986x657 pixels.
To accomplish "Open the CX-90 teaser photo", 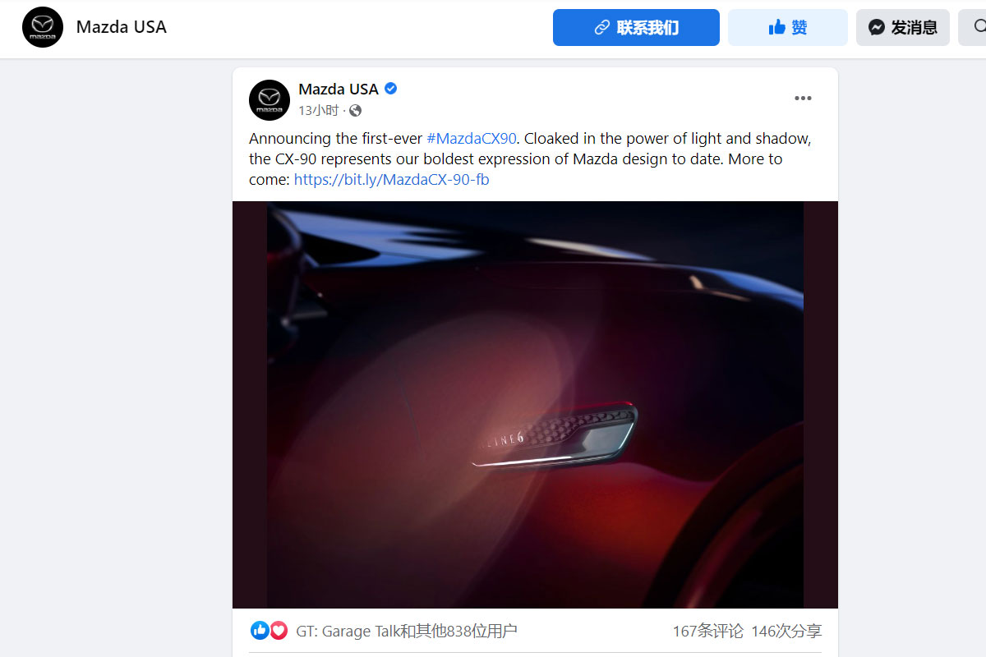I will point(535,405).
